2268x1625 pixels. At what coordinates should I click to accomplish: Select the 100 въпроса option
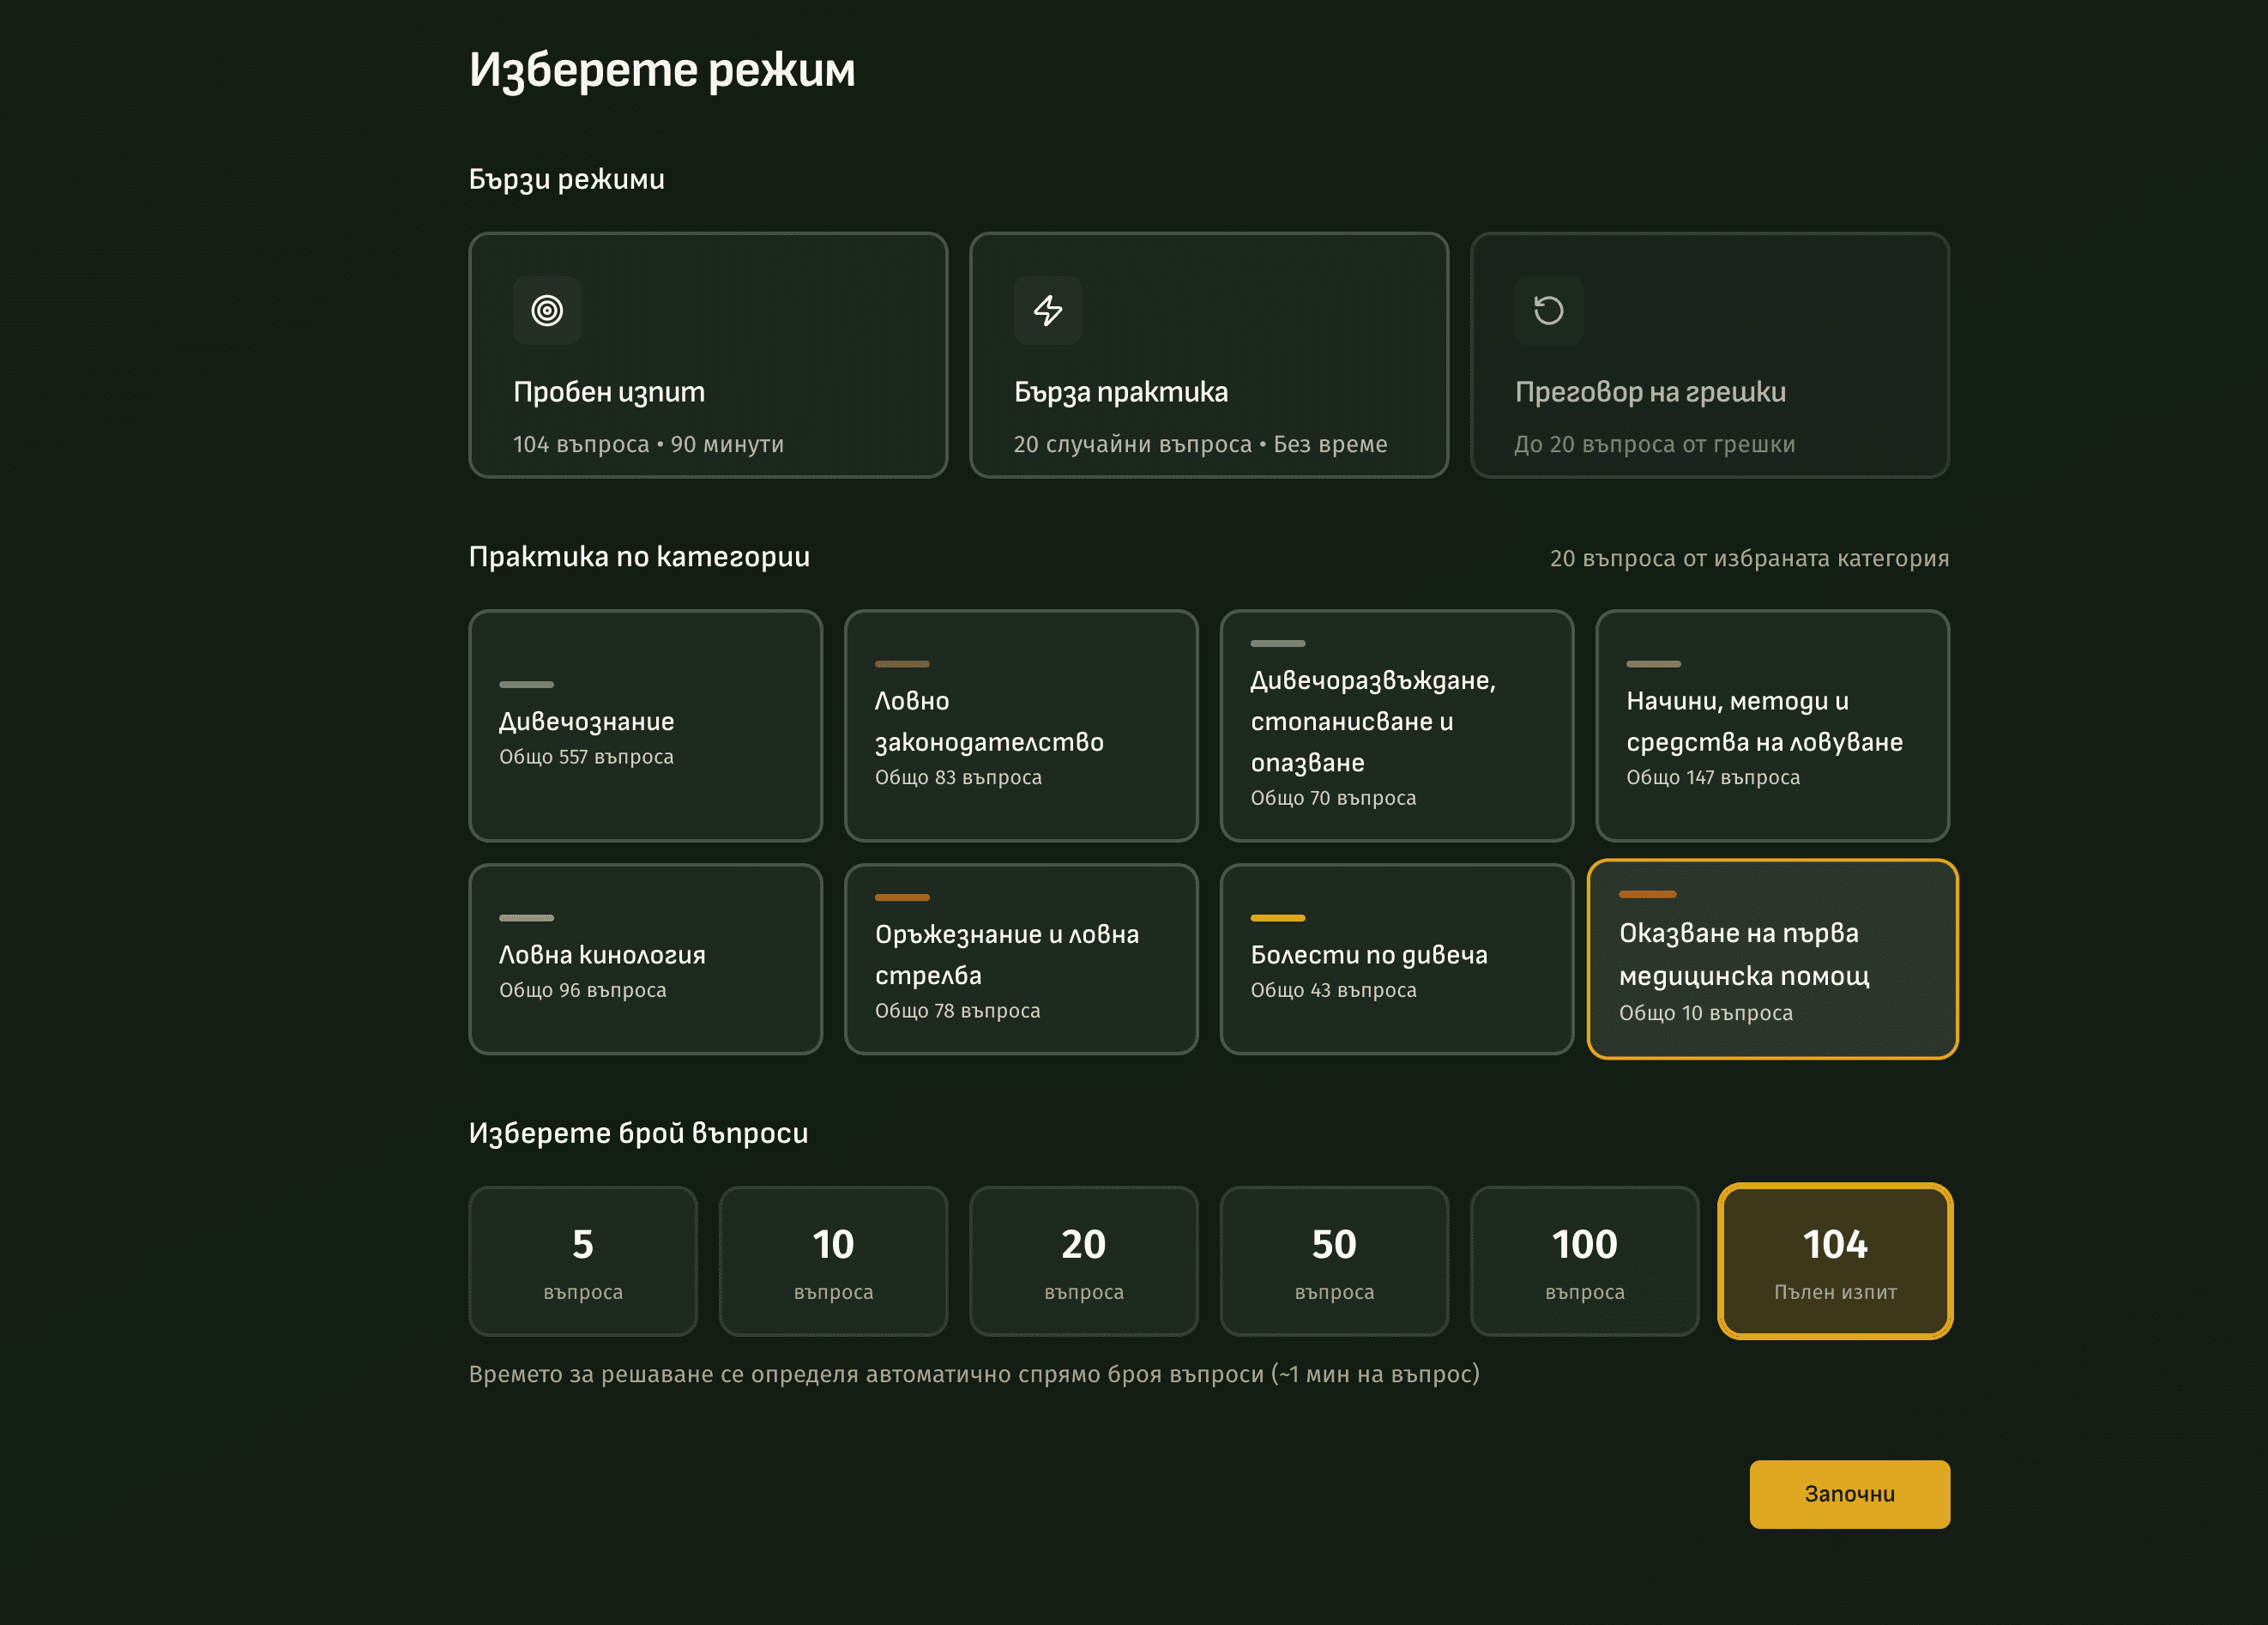[x=1585, y=1261]
